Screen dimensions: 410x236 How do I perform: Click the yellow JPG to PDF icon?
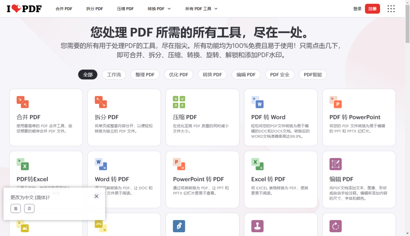(101, 226)
